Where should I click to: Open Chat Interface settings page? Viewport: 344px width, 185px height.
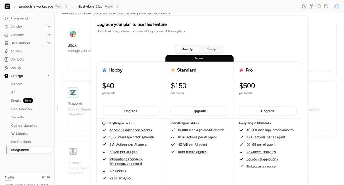click(22, 109)
